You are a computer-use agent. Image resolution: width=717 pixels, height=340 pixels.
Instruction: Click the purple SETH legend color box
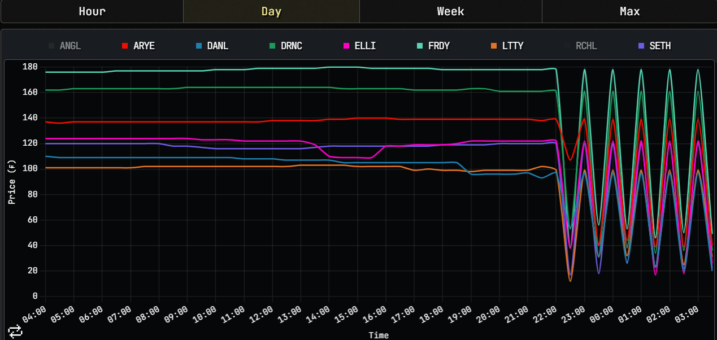[641, 46]
